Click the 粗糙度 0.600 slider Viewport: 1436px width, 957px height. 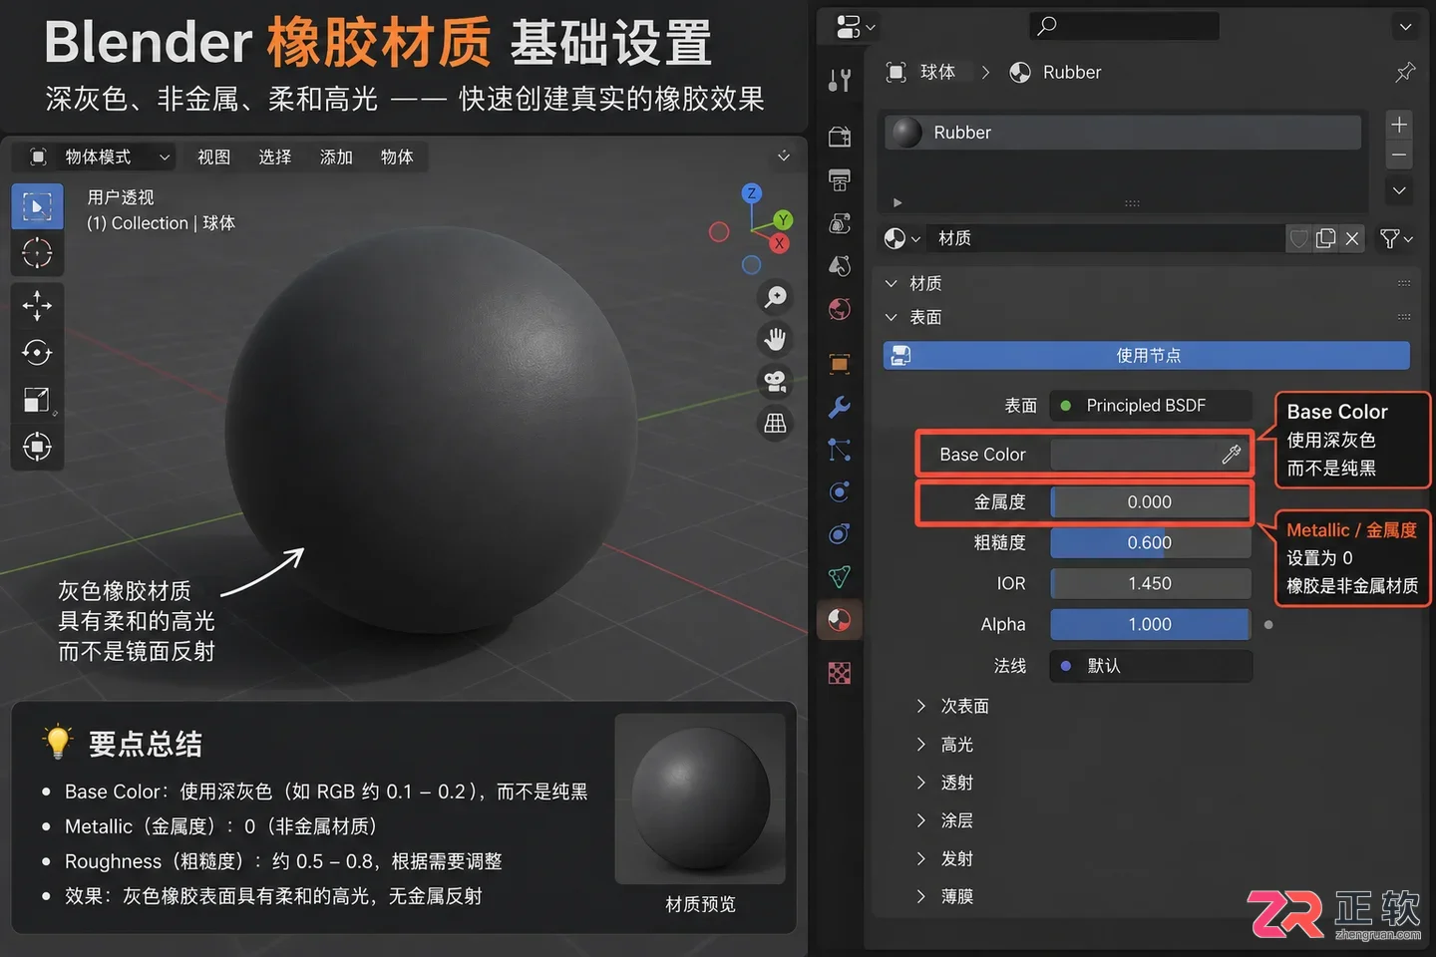pos(1151,543)
